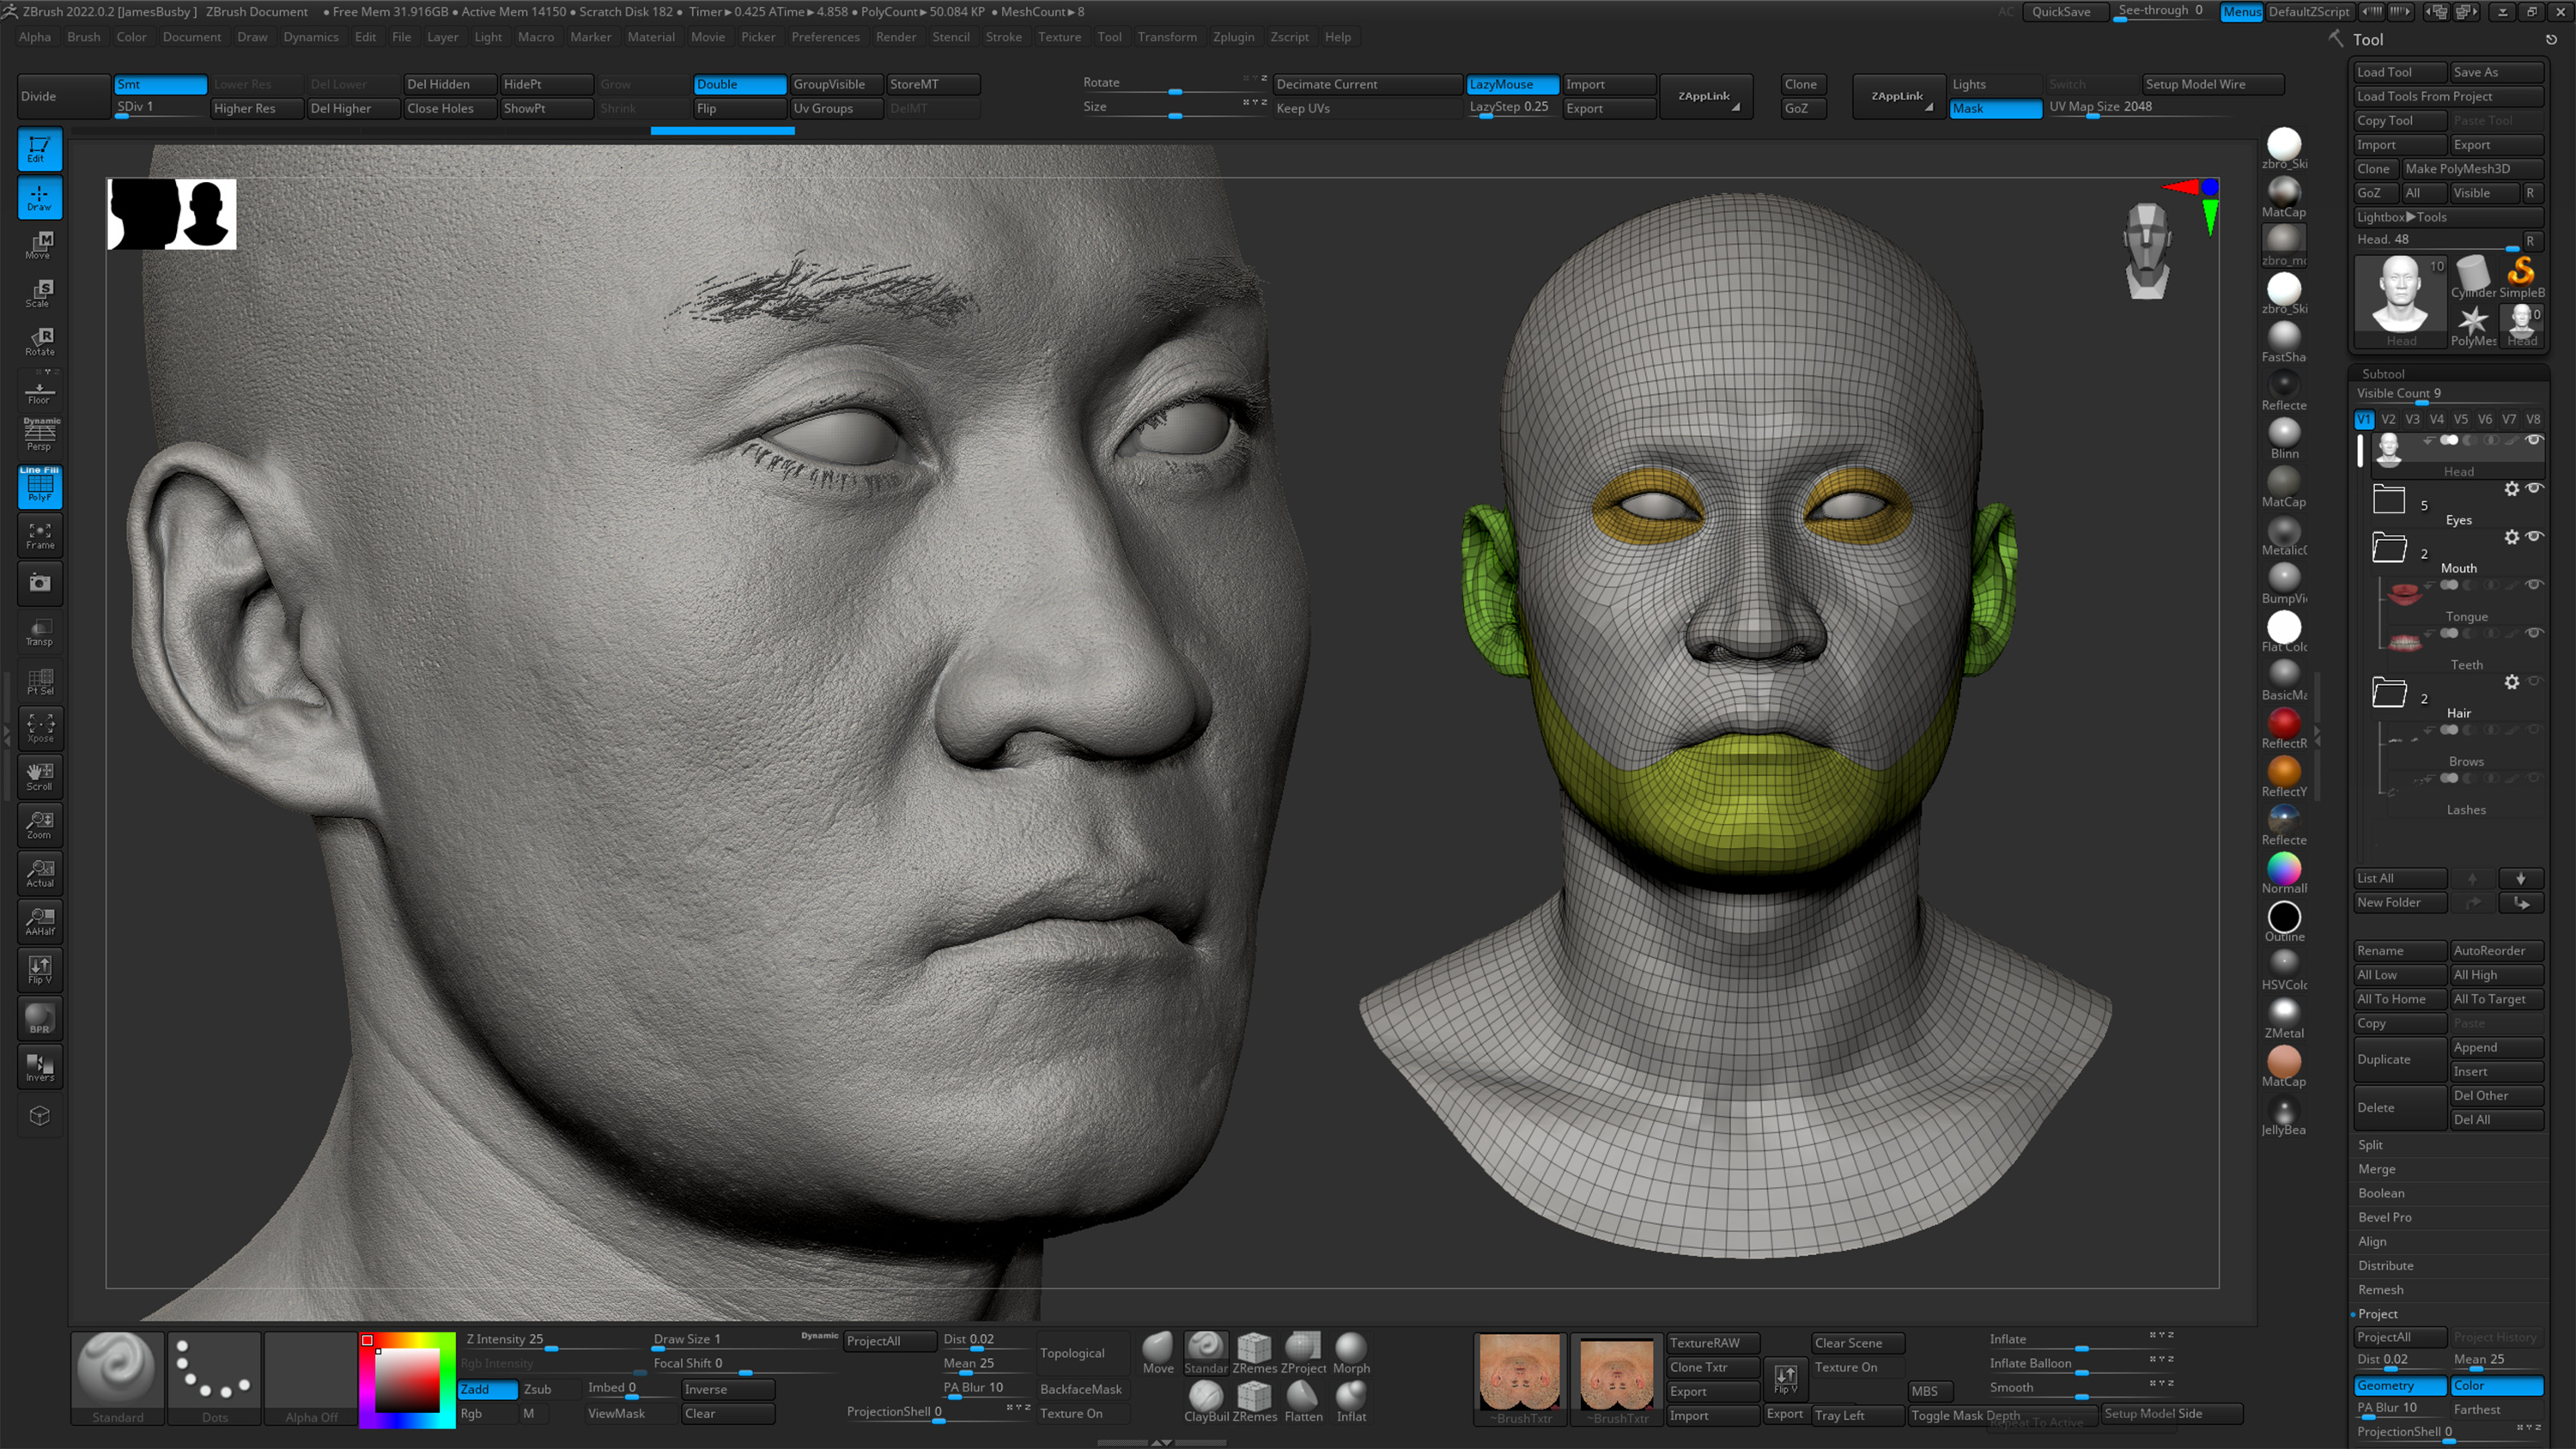Activate the Transp transparency icon
Viewport: 2576px width, 1449px height.
click(40, 631)
